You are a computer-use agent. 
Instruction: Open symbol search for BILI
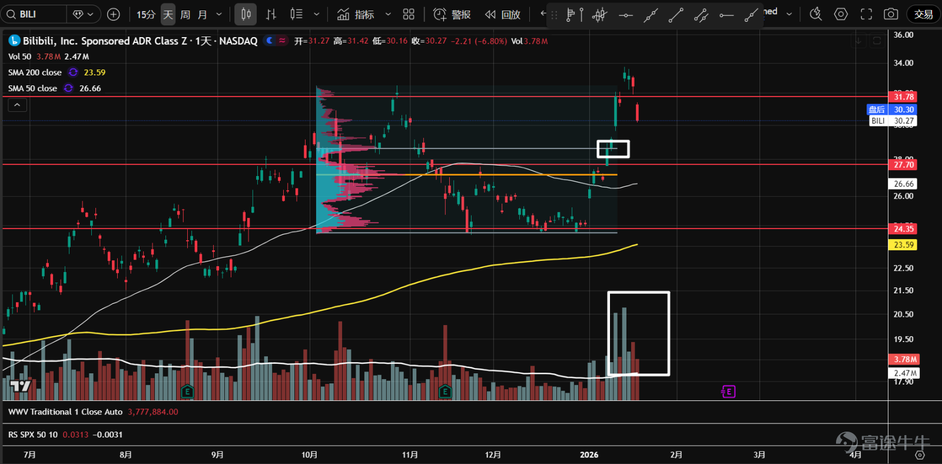click(x=32, y=14)
